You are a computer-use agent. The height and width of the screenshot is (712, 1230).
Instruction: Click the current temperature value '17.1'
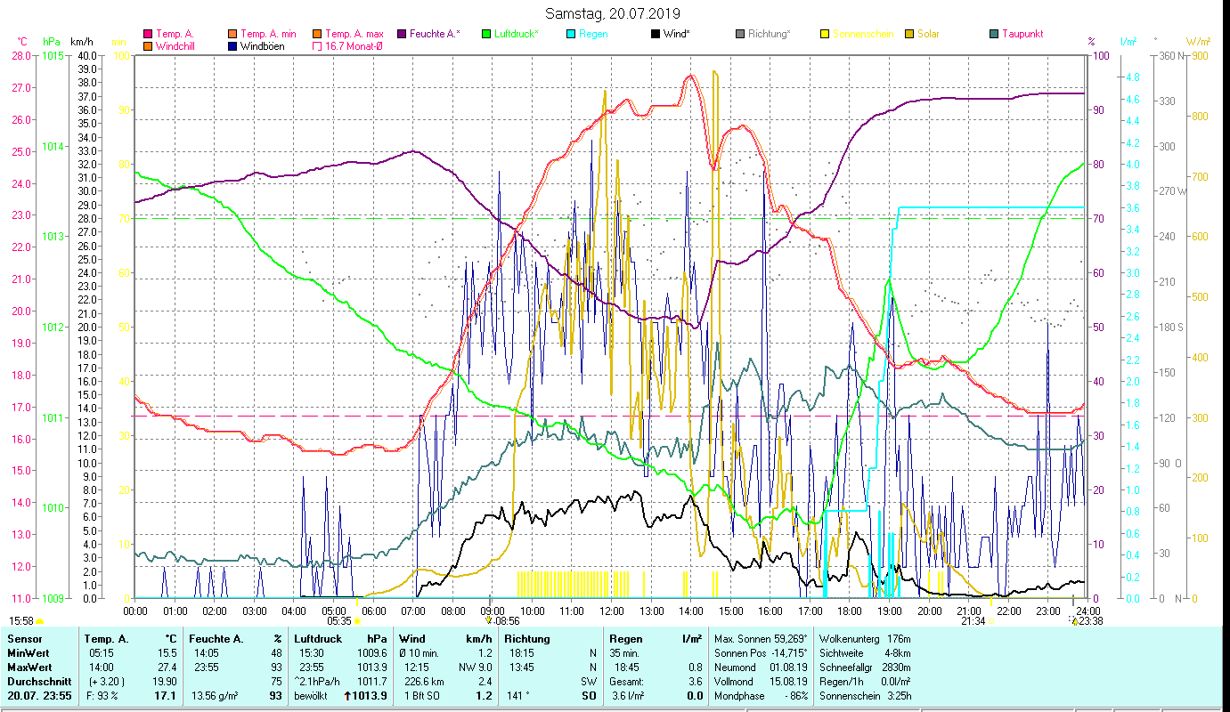point(167,696)
